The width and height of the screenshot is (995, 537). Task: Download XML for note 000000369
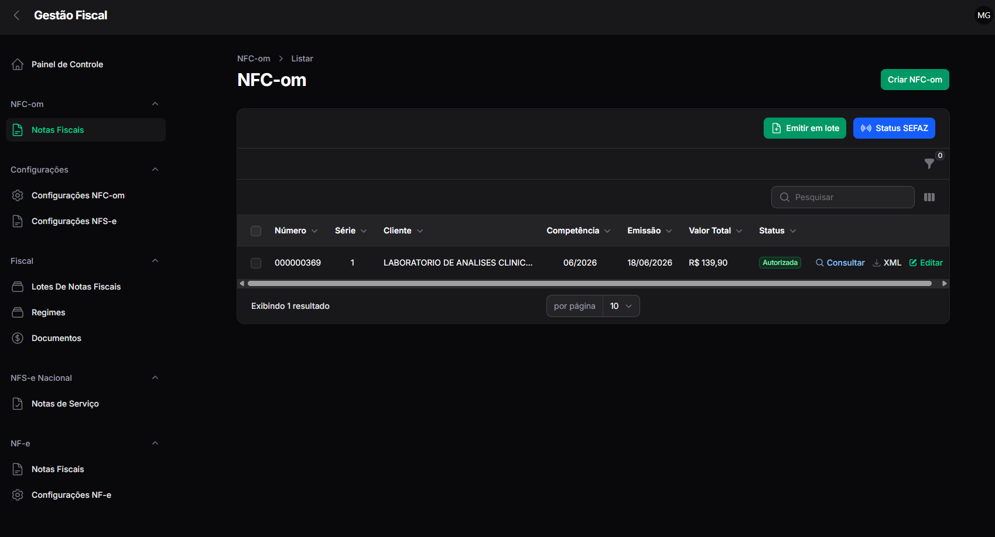tap(887, 263)
